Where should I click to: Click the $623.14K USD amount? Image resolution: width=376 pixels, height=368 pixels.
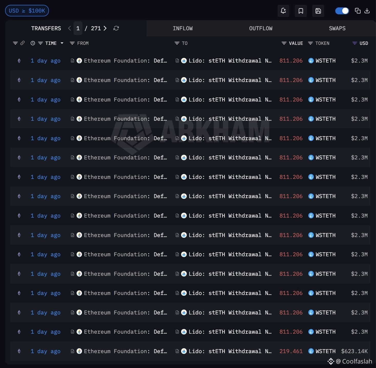point(354,351)
